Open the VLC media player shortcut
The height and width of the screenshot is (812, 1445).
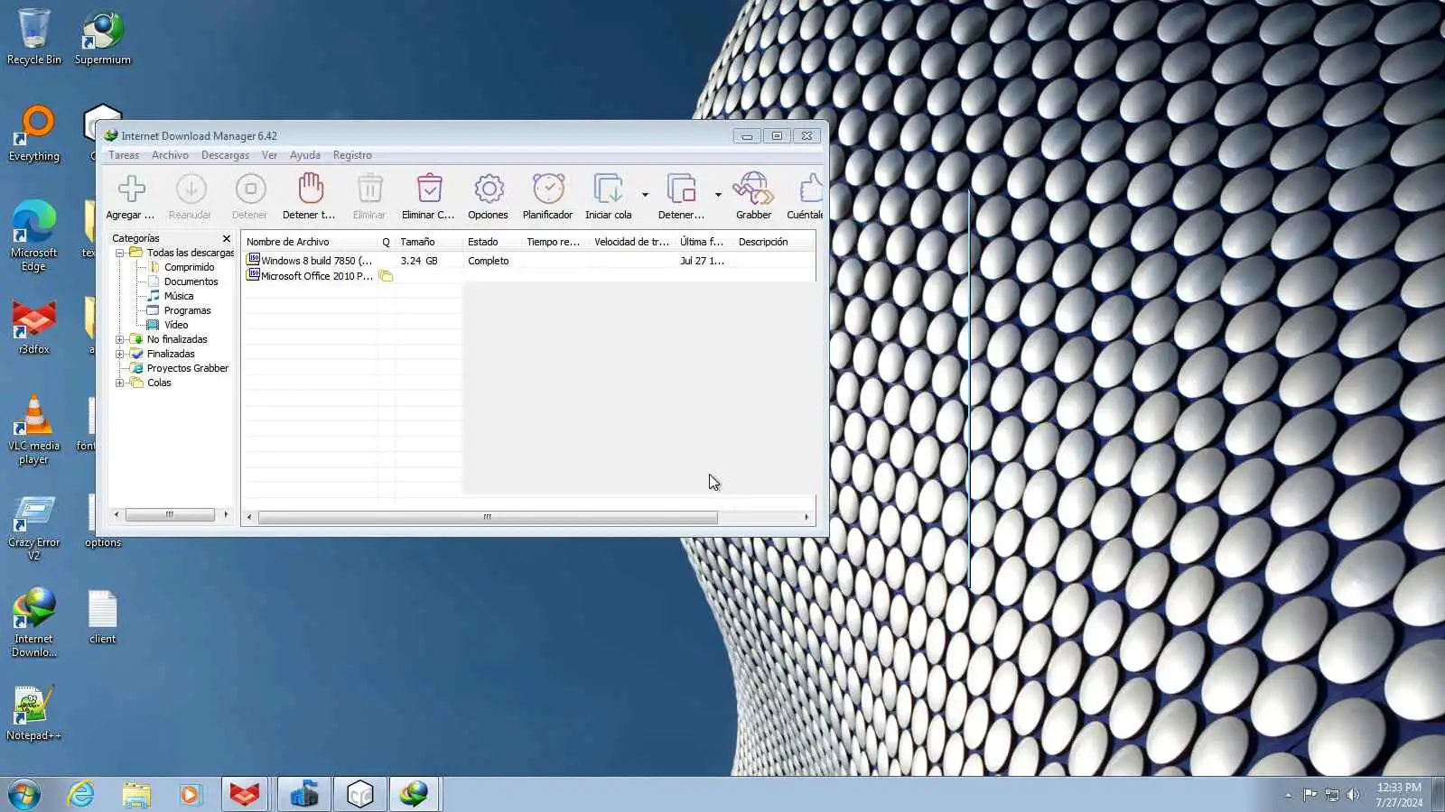coord(34,430)
